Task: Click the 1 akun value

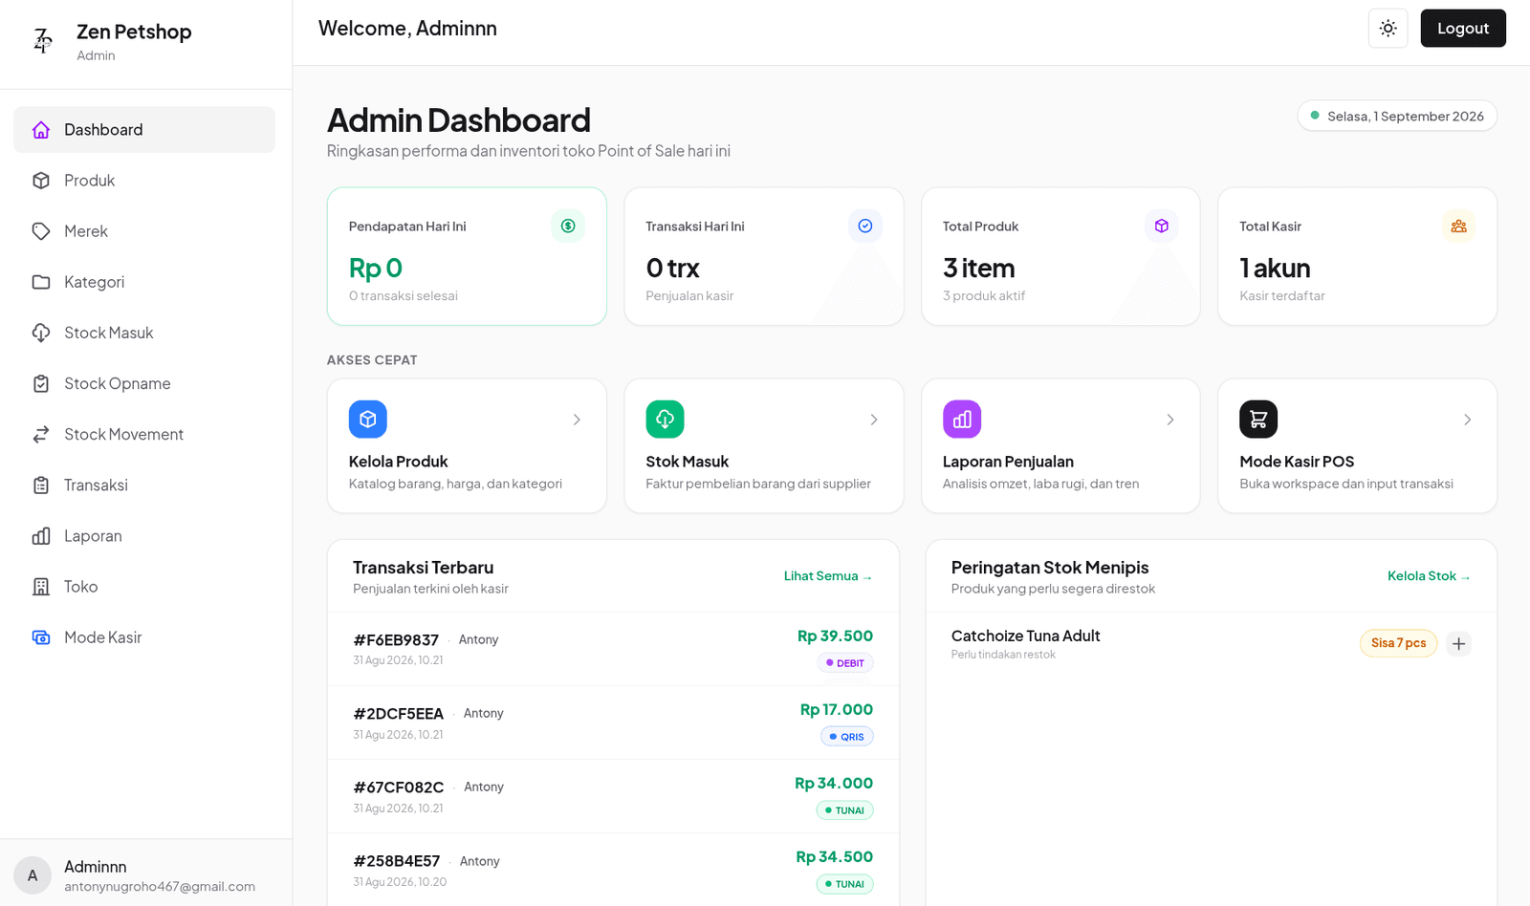Action: pyautogui.click(x=1275, y=269)
